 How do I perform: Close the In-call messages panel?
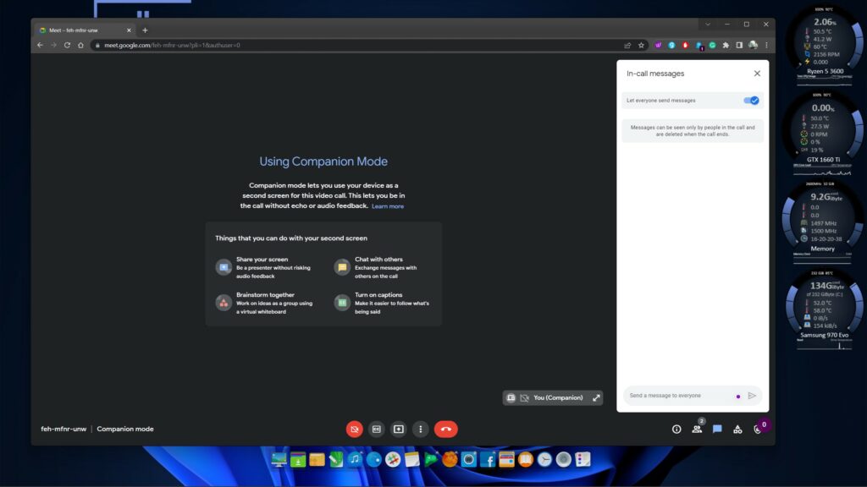[x=757, y=74]
